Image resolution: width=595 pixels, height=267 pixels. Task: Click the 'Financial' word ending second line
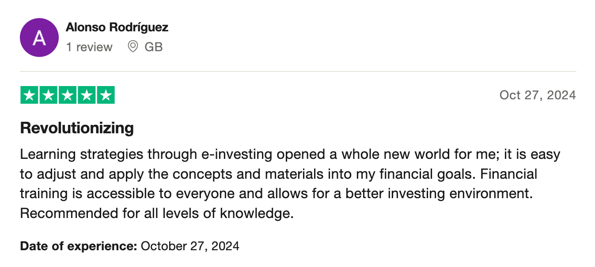508,174
